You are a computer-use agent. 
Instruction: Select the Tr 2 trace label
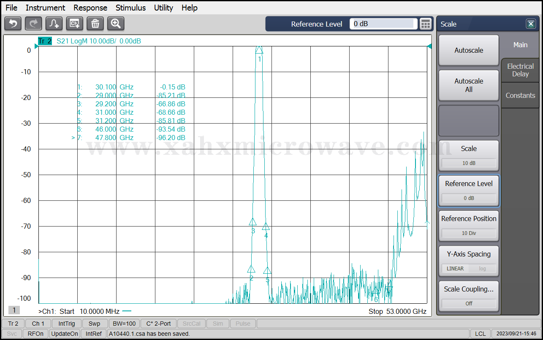coord(45,41)
